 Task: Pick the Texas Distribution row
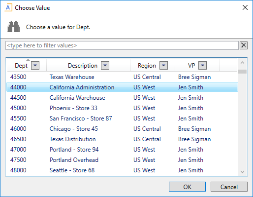(x=123, y=139)
